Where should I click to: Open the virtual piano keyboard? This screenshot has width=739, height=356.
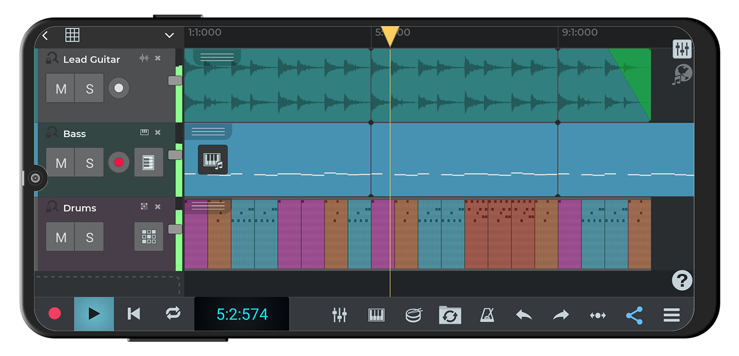pos(376,315)
